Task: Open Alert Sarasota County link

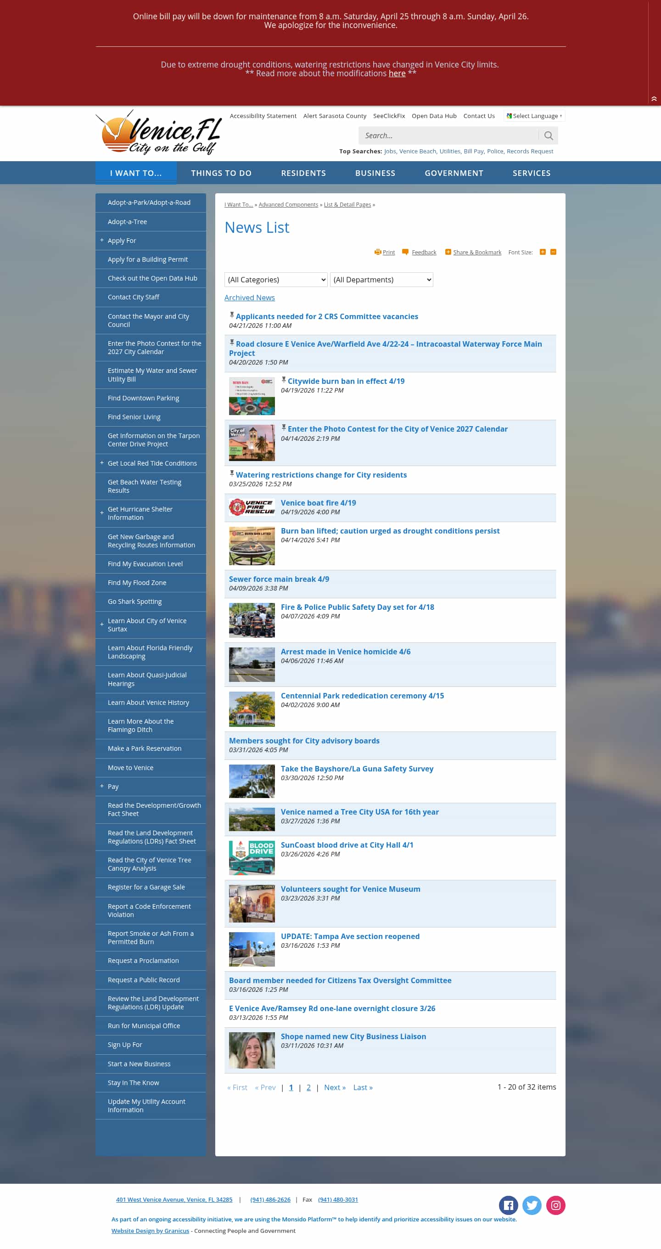Action: (335, 116)
